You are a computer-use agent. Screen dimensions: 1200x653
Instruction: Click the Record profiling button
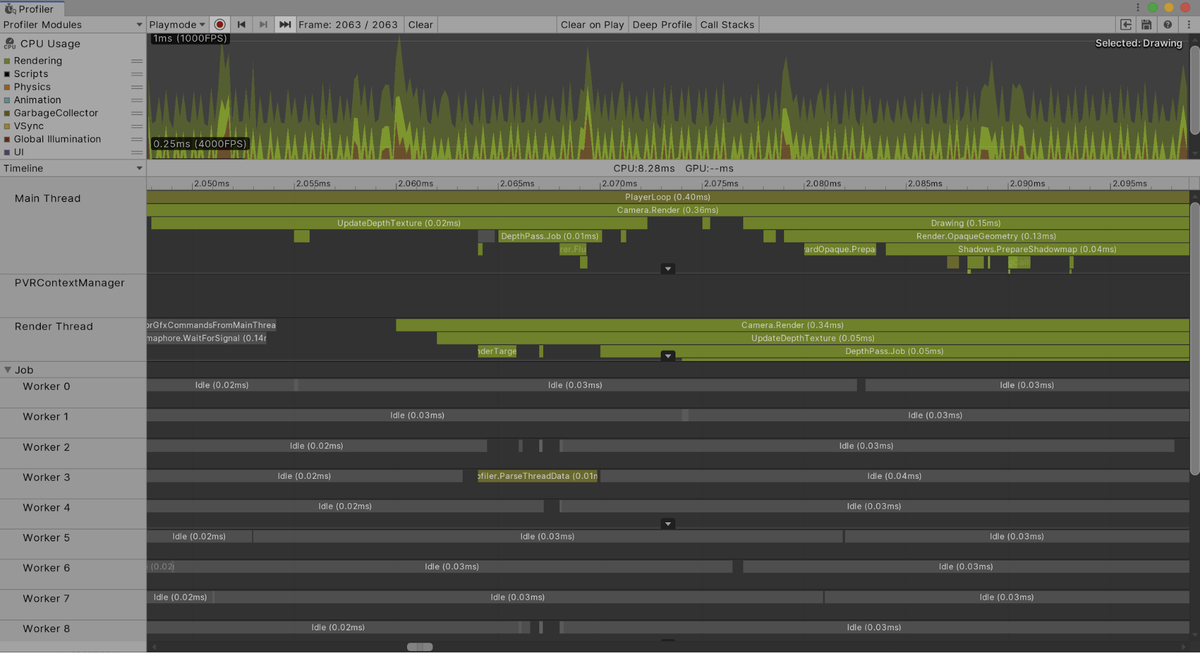pos(220,25)
